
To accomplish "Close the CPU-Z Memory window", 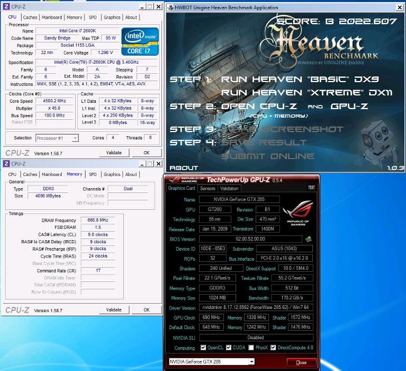I will click(158, 164).
